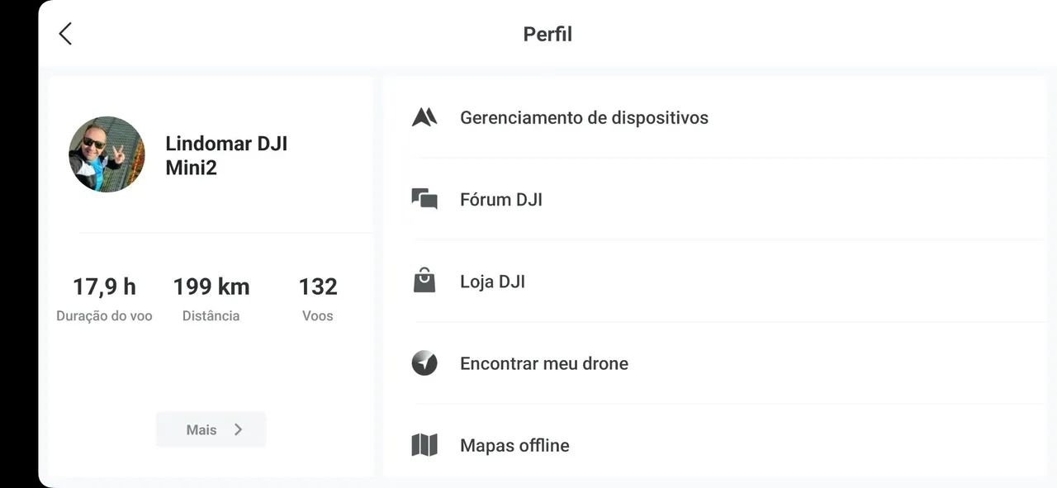This screenshot has width=1057, height=488.
Task: Select the 17,9 h flight duration stat
Action: pos(103,286)
